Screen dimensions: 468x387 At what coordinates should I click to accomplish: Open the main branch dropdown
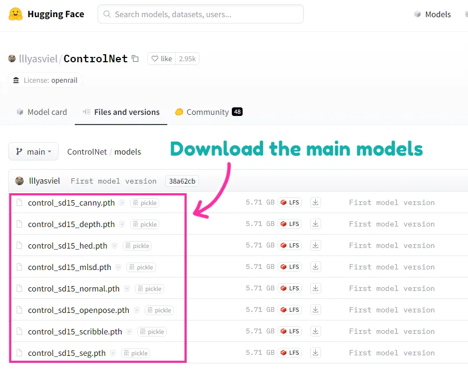pyautogui.click(x=33, y=152)
